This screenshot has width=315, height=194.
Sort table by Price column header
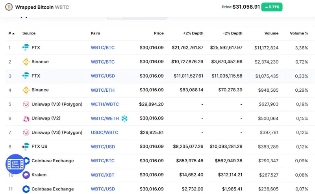click(159, 33)
